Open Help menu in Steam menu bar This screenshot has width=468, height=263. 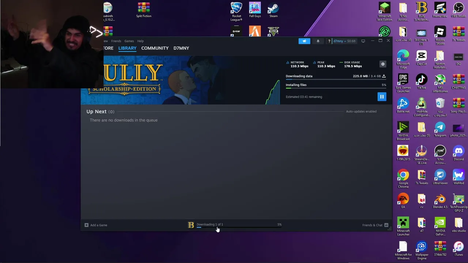tap(140, 41)
